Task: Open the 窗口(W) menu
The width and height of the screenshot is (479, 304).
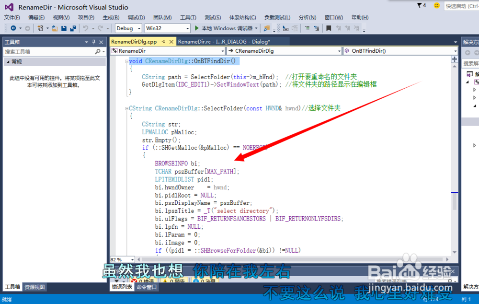Action: (333, 17)
